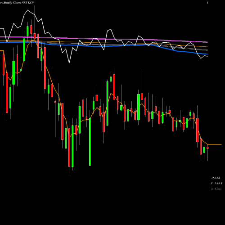Click the 'Charts NSE KCP' title text
Image resolution: width=225 pixels, height=225 pixels.
point(23,3)
